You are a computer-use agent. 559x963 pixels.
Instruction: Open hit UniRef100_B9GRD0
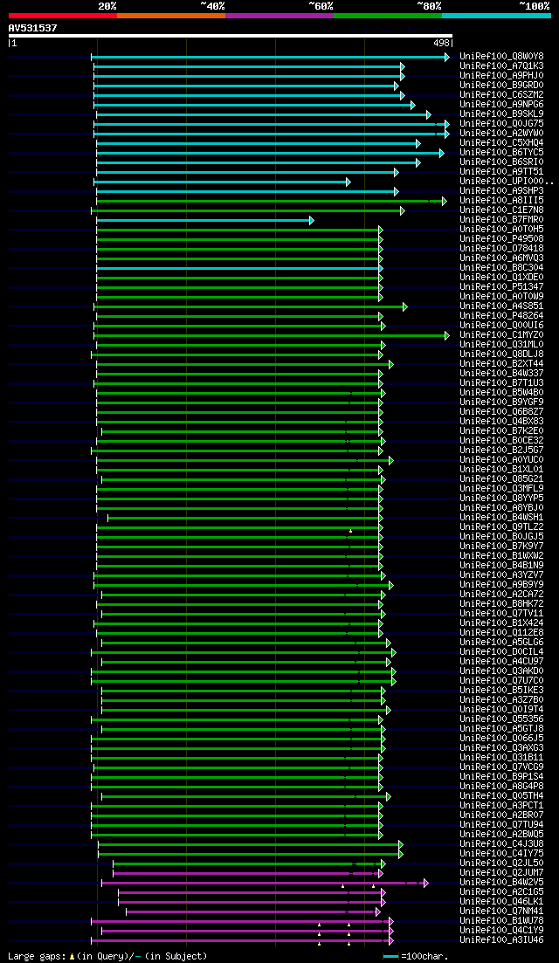coord(501,86)
